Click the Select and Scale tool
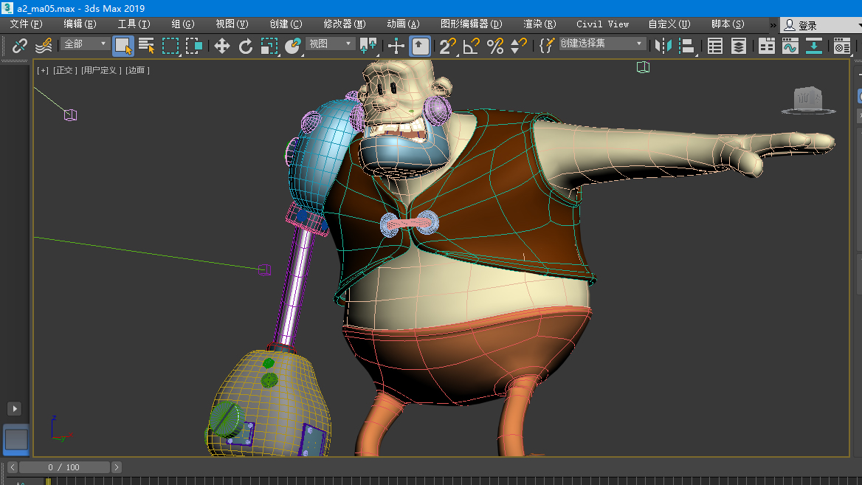Screen dimensions: 862x485 (269, 47)
